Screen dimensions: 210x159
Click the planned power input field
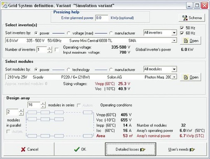tap(102, 18)
